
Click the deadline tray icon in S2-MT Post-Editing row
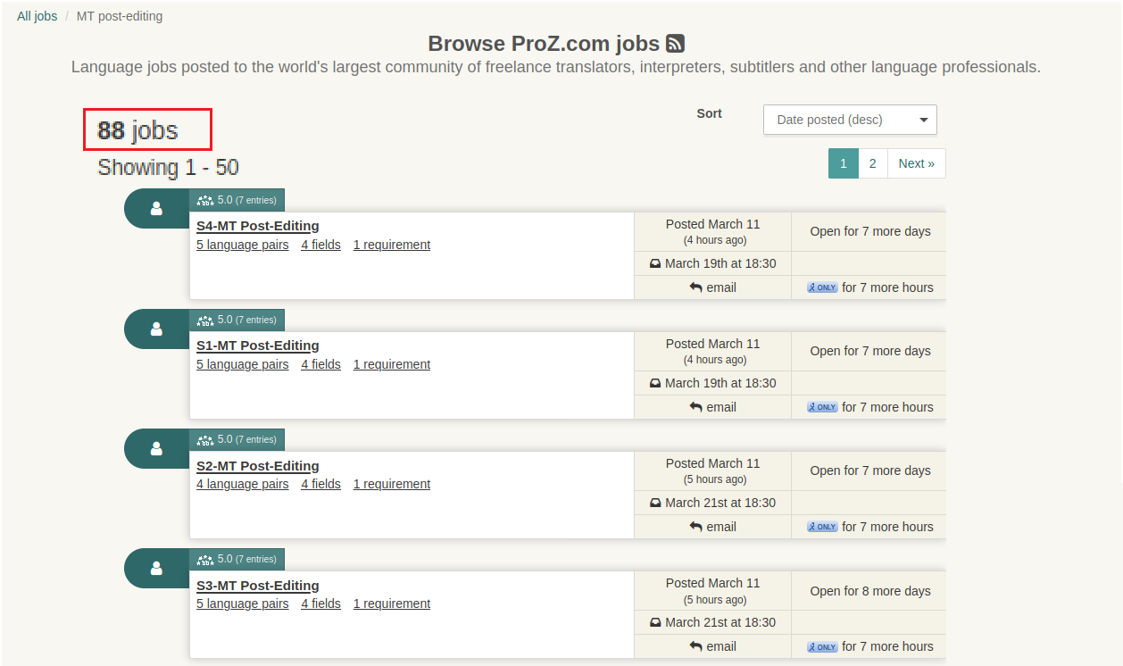click(655, 503)
